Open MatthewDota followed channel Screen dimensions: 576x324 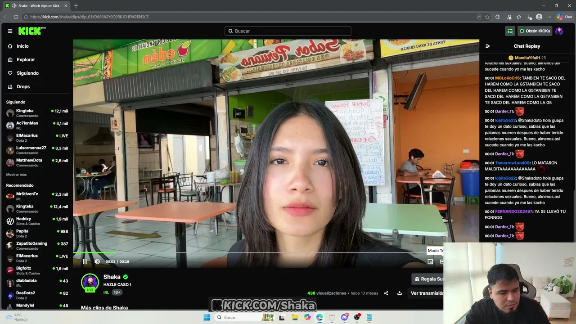[37, 162]
